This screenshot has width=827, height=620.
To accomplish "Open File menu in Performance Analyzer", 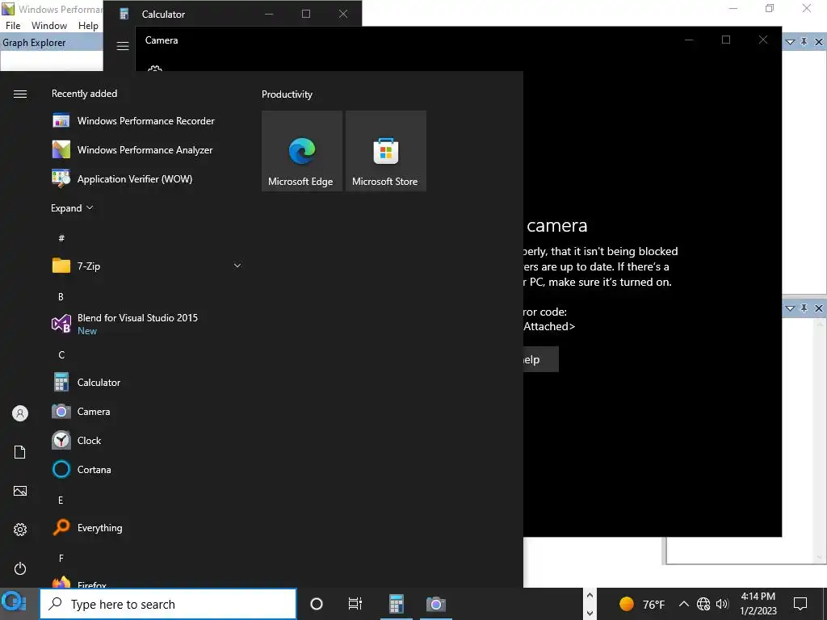I will point(13,25).
